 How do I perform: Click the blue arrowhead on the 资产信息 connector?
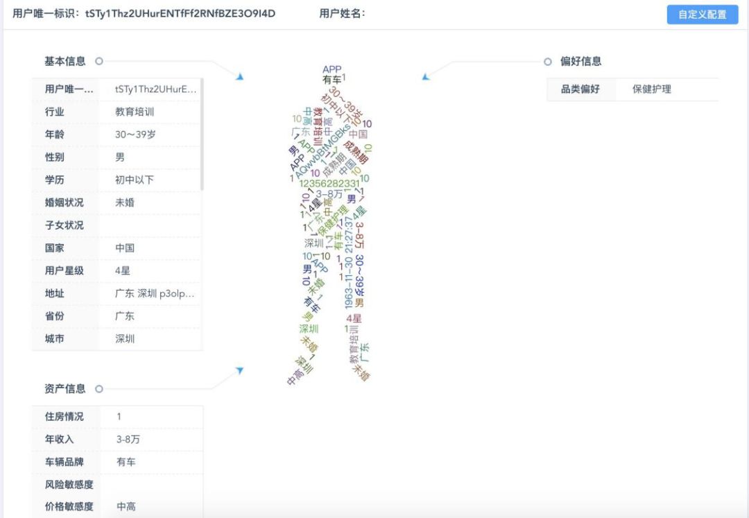click(x=240, y=371)
